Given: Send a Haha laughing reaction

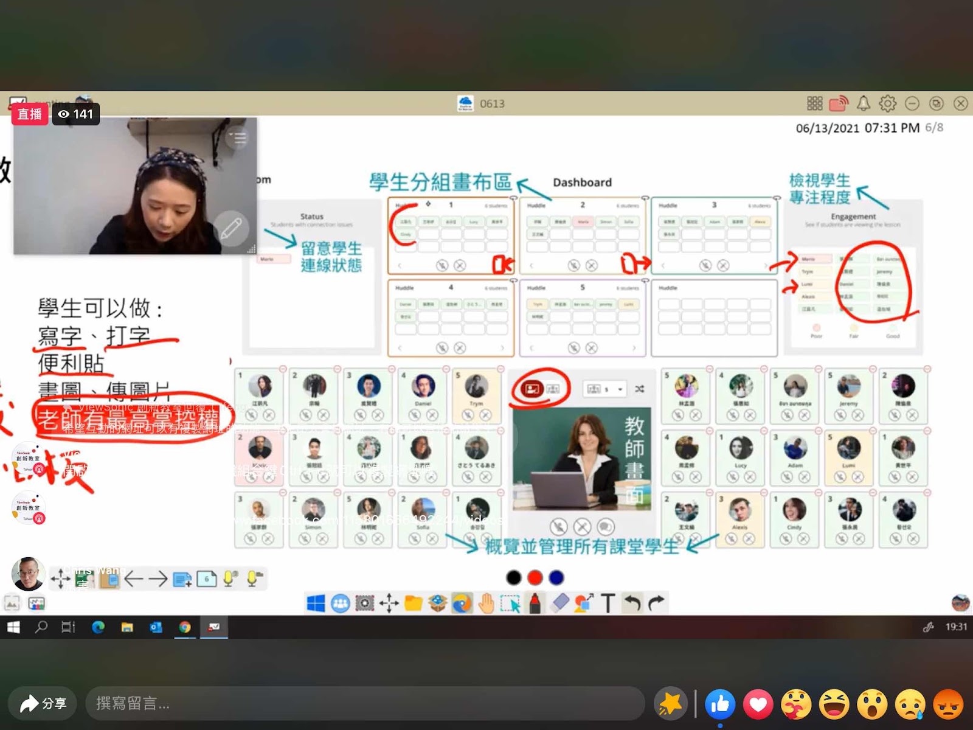Looking at the screenshot, I should click(834, 704).
